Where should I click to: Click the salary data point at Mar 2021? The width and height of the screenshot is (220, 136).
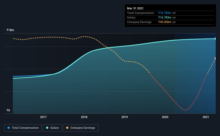coord(215,39)
